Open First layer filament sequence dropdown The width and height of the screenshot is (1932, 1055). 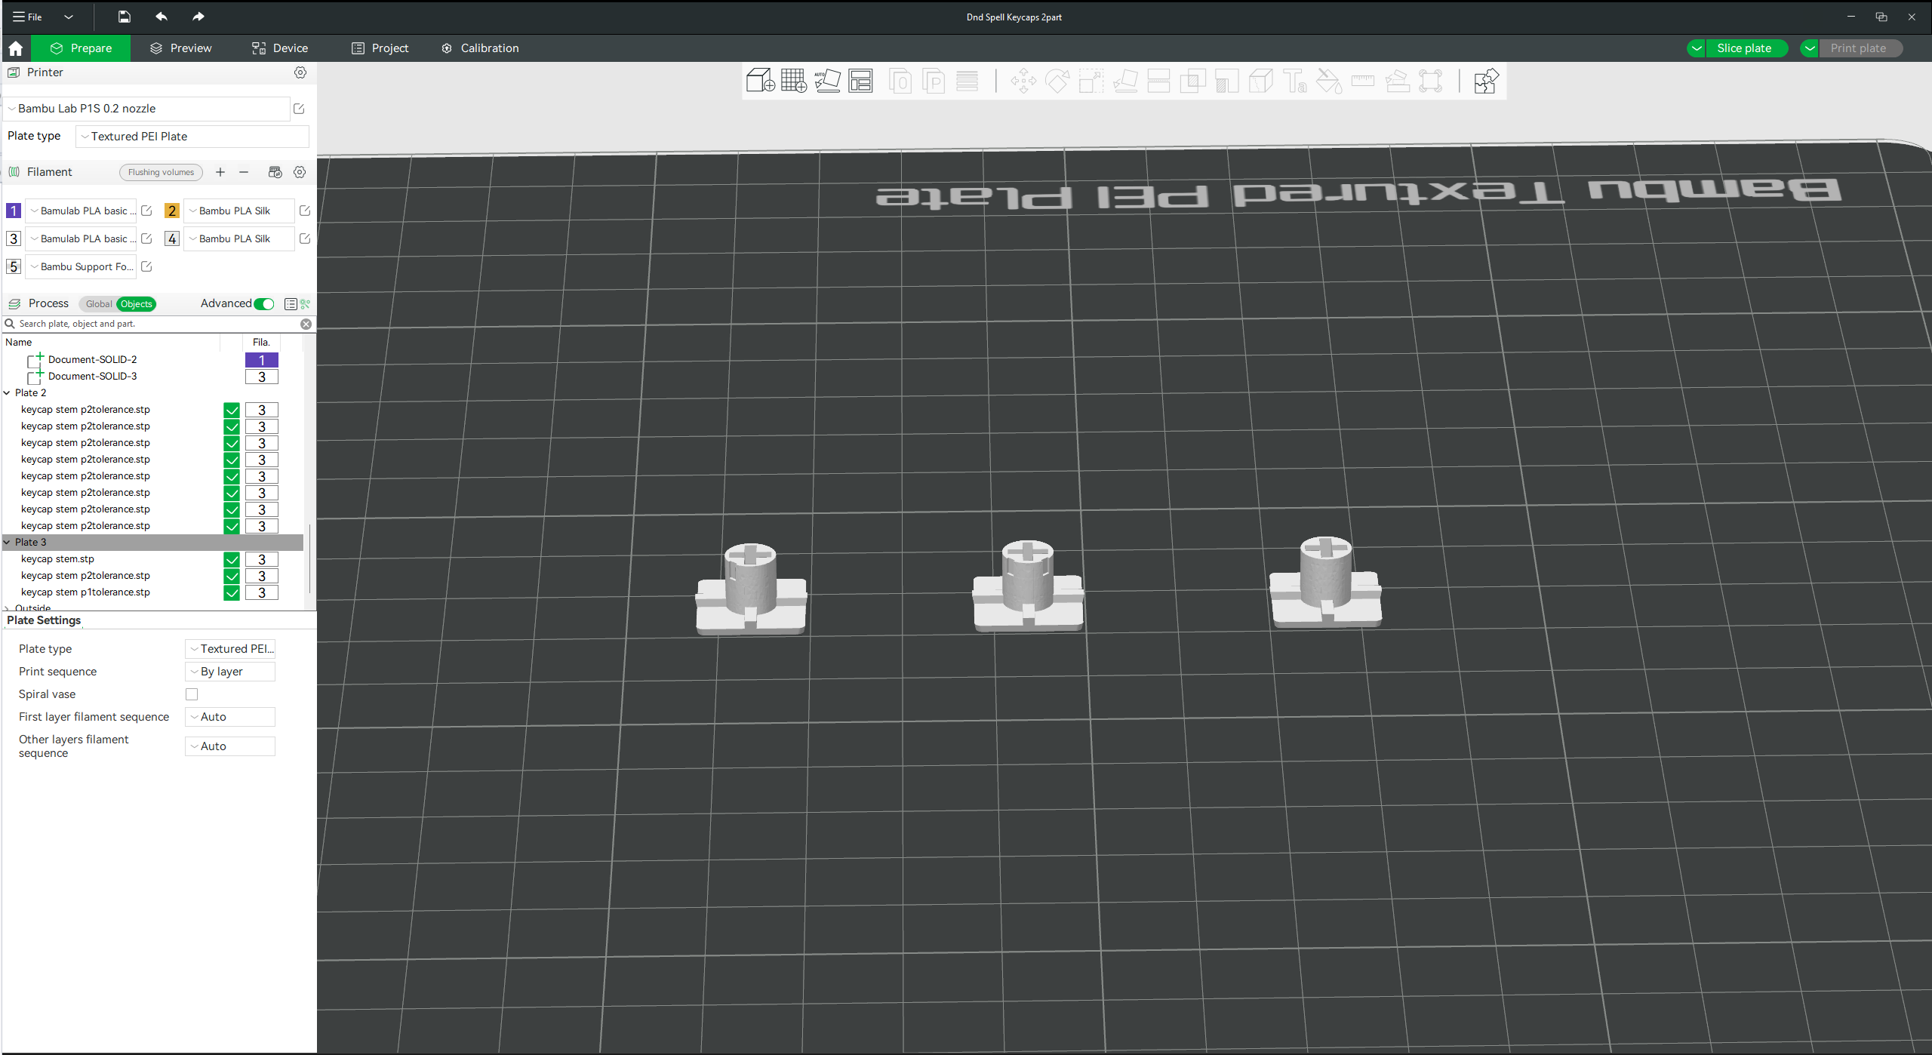click(x=230, y=717)
